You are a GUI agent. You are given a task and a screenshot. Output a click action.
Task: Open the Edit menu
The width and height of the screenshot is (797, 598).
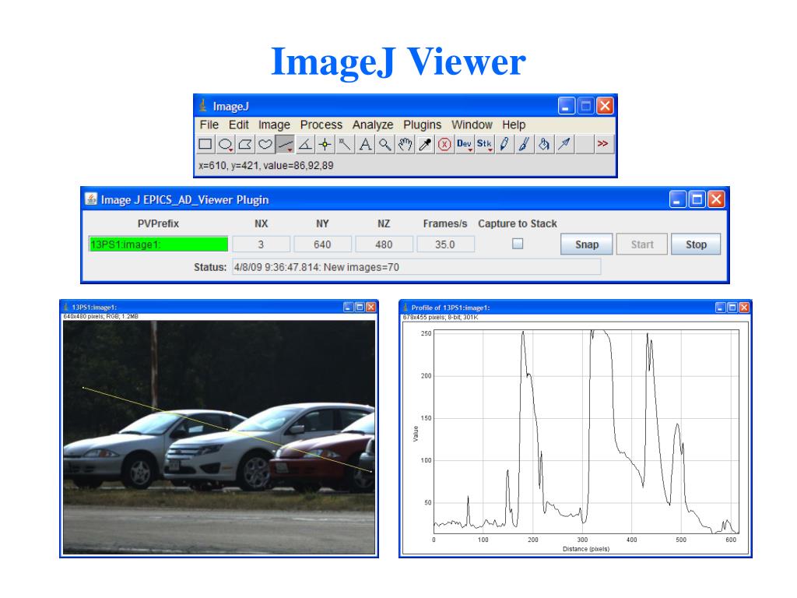click(238, 125)
